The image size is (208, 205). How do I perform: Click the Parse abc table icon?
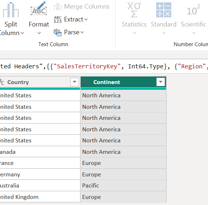tap(58, 32)
